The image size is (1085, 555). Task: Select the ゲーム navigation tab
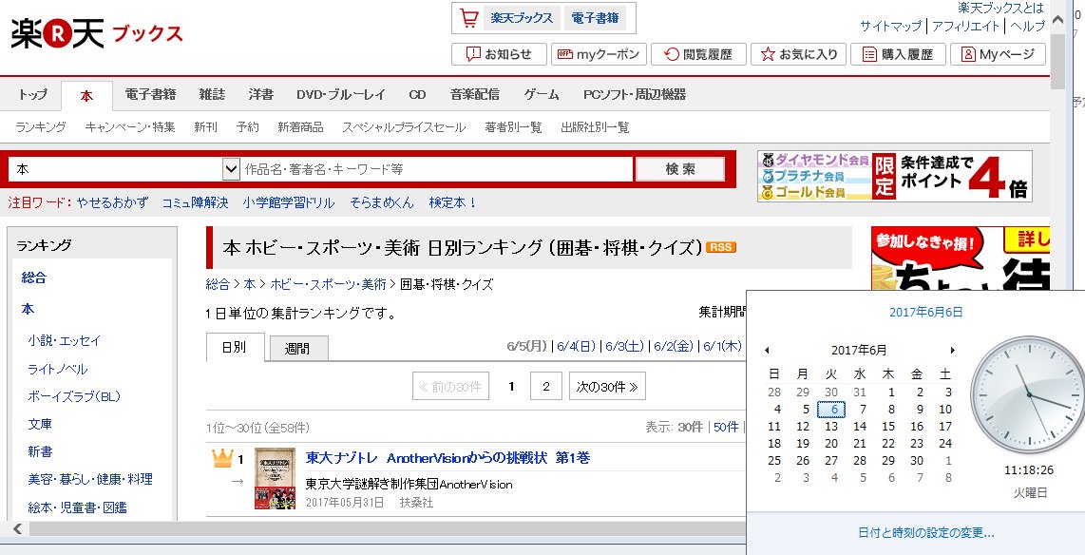(x=542, y=95)
